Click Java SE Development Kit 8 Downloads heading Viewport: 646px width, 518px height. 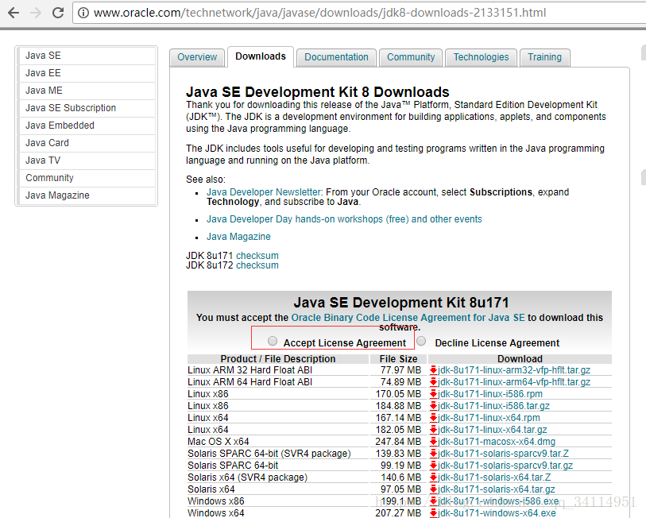tap(318, 91)
